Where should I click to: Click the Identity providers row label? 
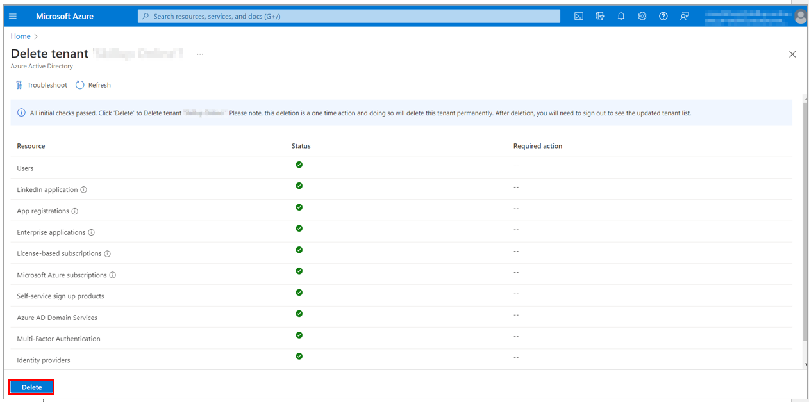tap(44, 360)
